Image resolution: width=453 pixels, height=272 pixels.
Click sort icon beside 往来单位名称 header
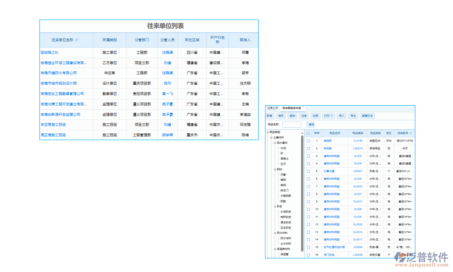(x=77, y=40)
